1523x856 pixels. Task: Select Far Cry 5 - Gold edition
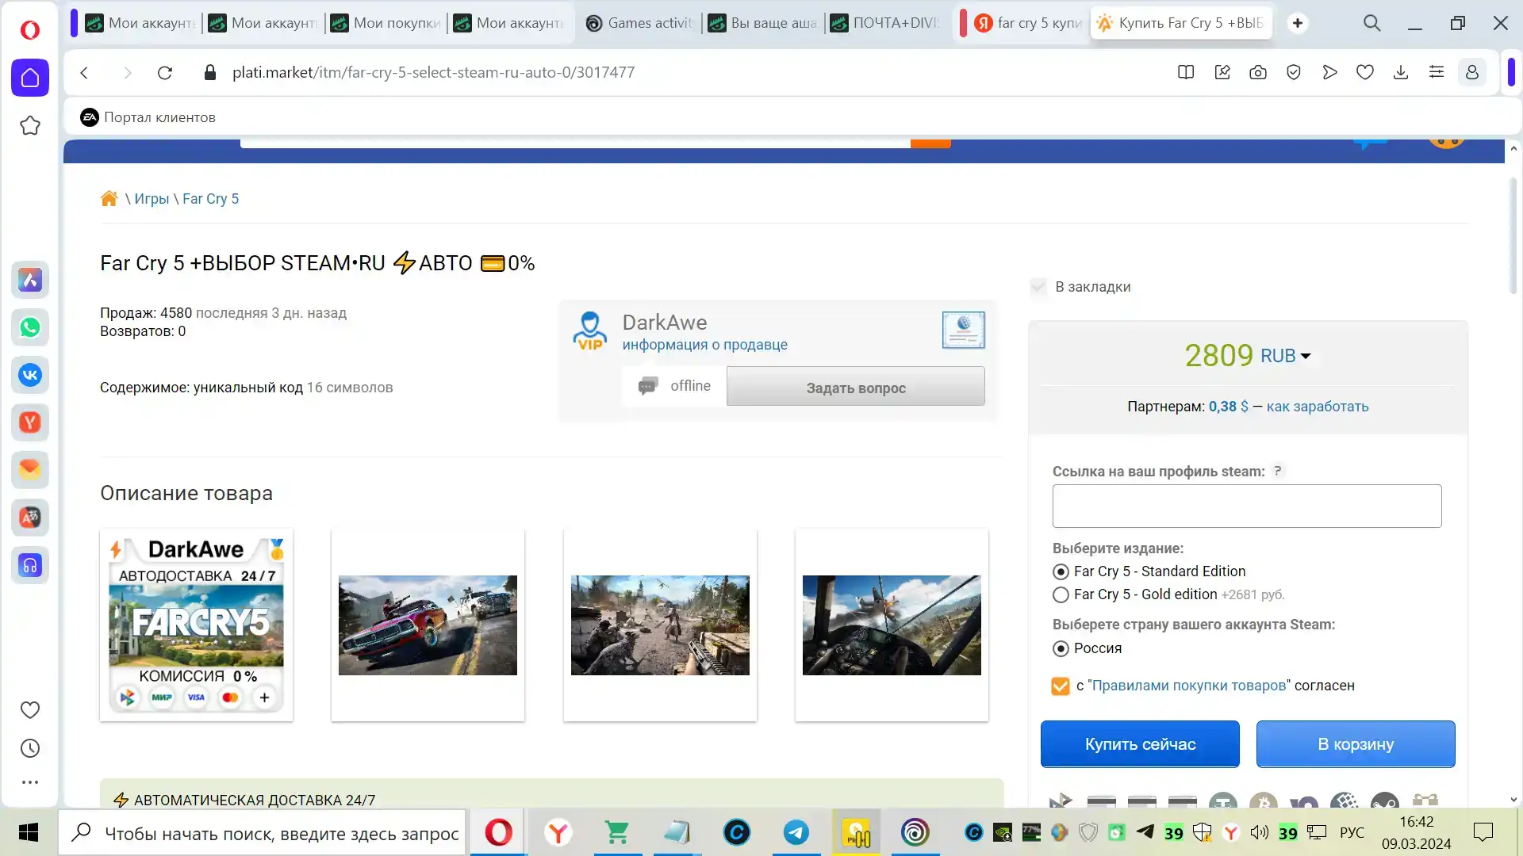click(x=1061, y=594)
